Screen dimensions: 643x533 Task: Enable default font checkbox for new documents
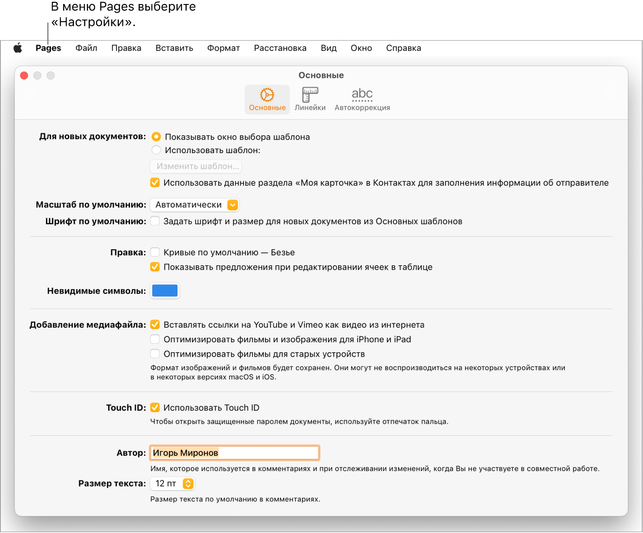coord(155,221)
